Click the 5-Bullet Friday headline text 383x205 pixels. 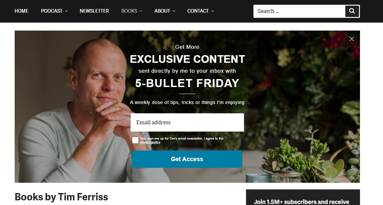coord(187,83)
